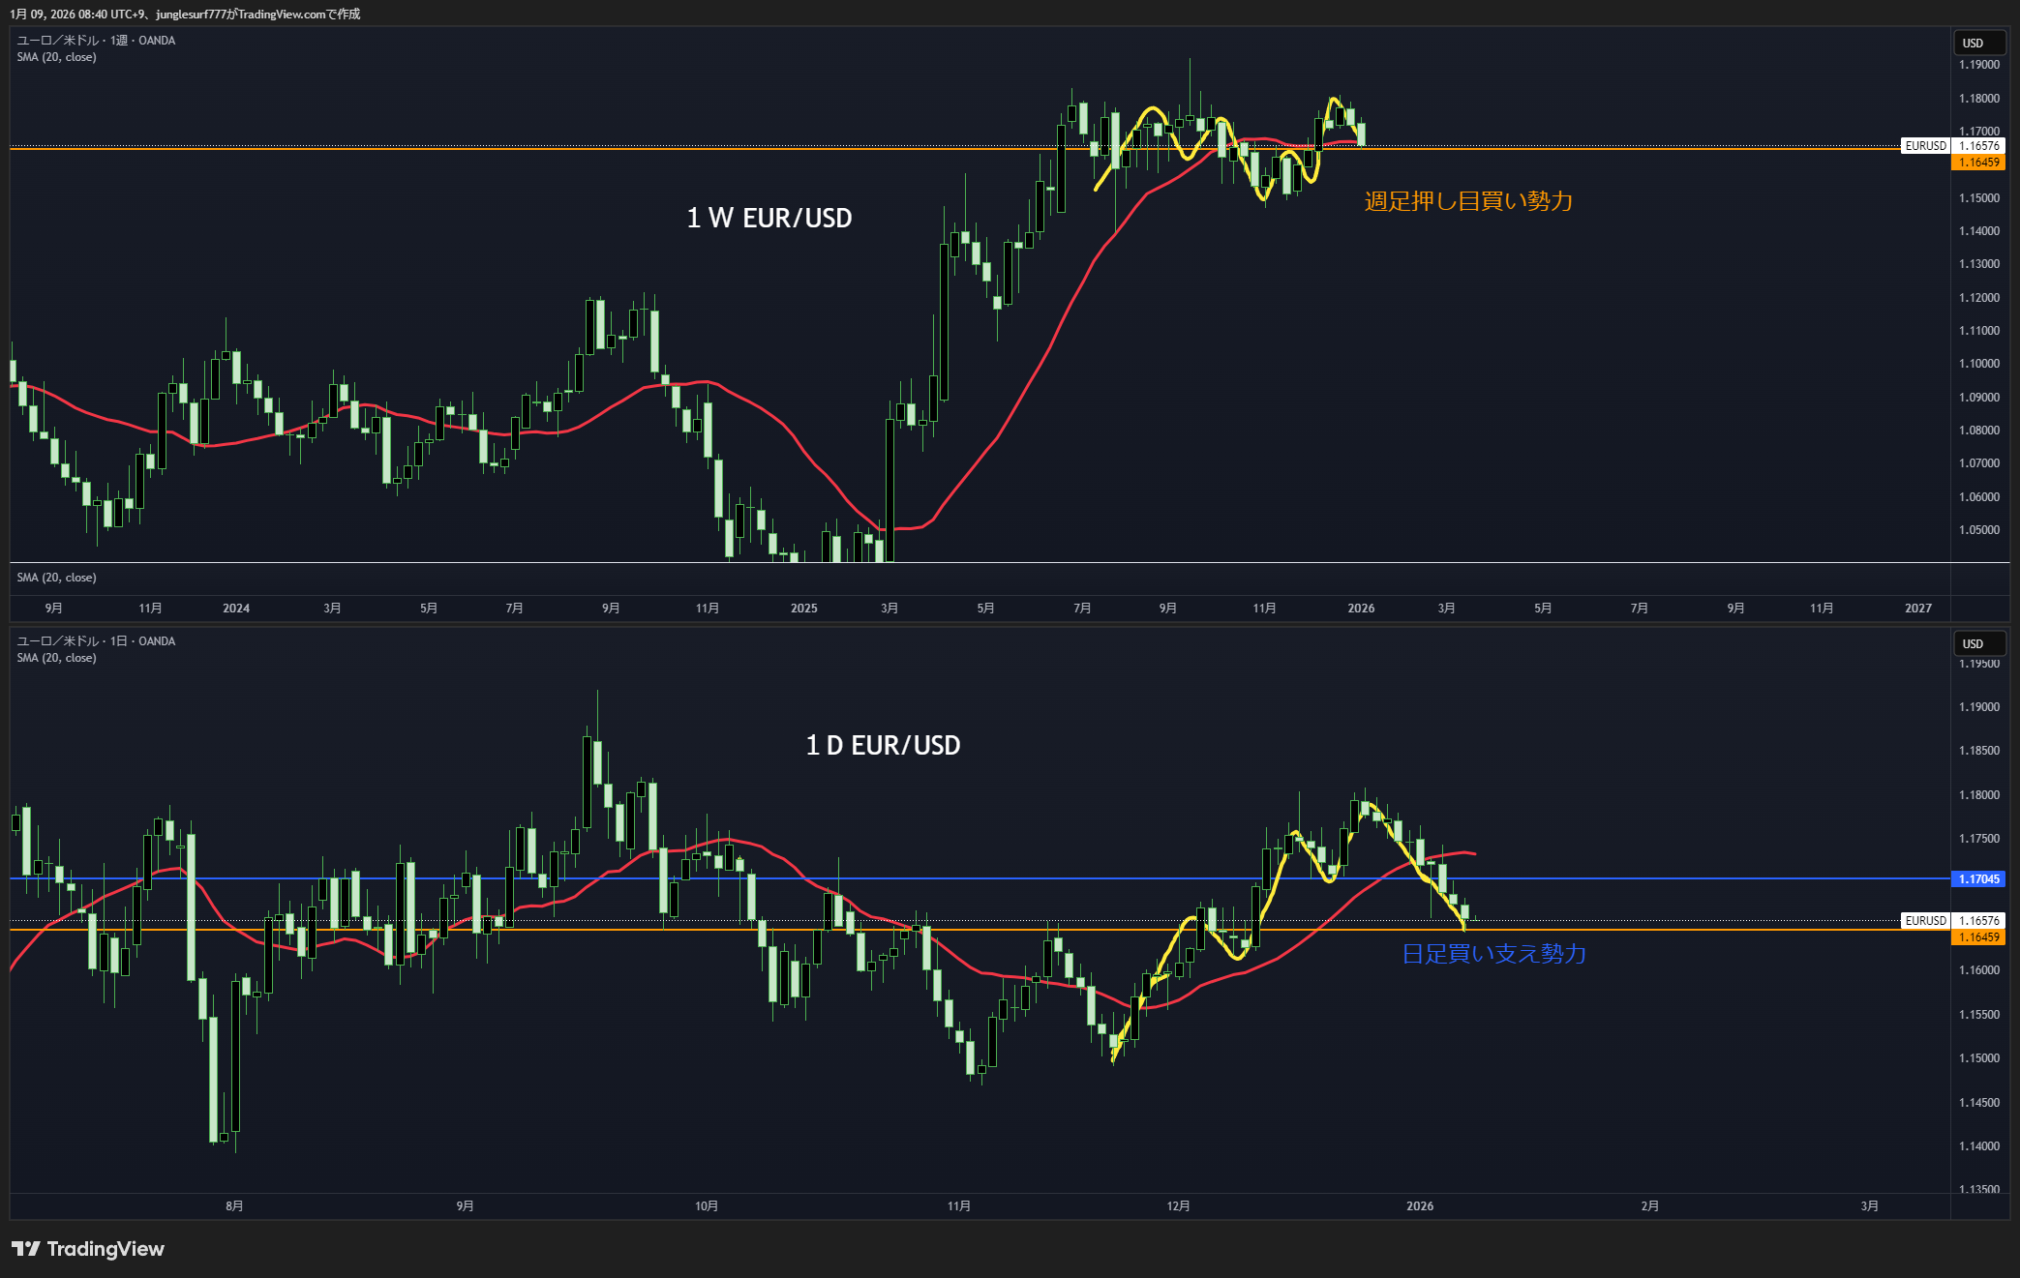Select the '1 D EUR/USD' text annotation
This screenshot has height=1278, width=2020.
[883, 746]
